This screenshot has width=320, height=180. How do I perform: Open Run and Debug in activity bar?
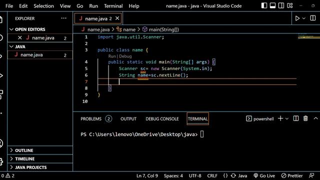point(1,75)
